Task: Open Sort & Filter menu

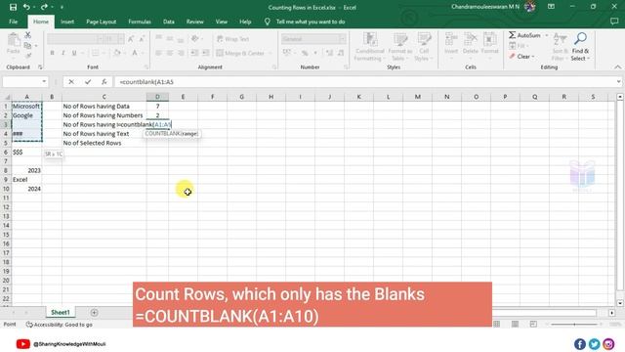Action: click(x=560, y=47)
